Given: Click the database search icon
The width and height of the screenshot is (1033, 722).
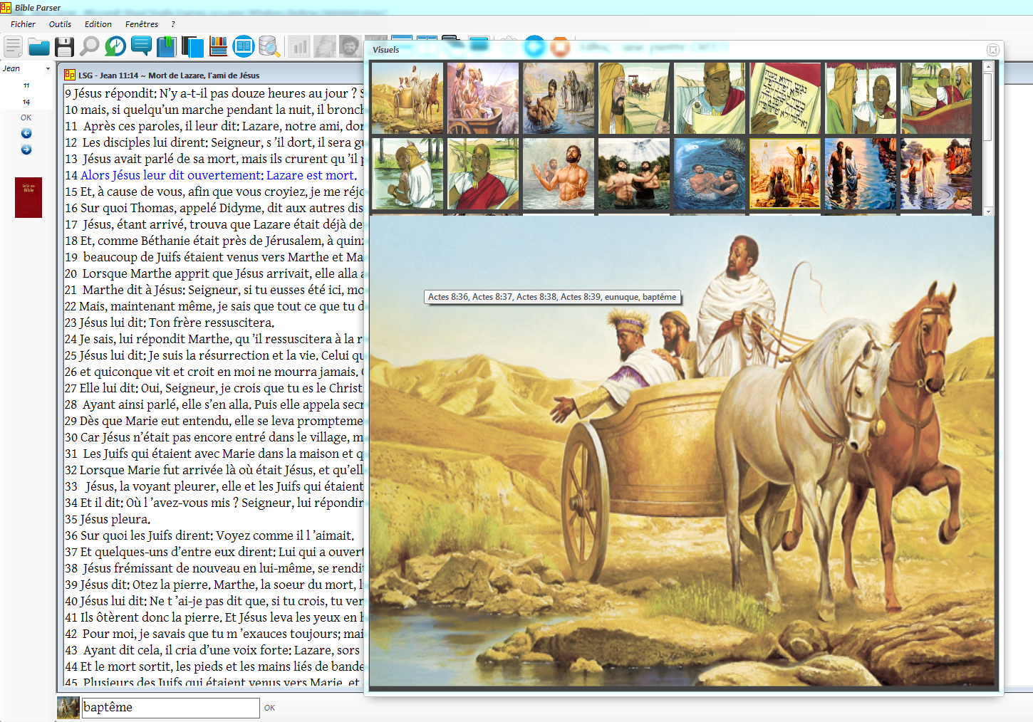Looking at the screenshot, I should [269, 47].
